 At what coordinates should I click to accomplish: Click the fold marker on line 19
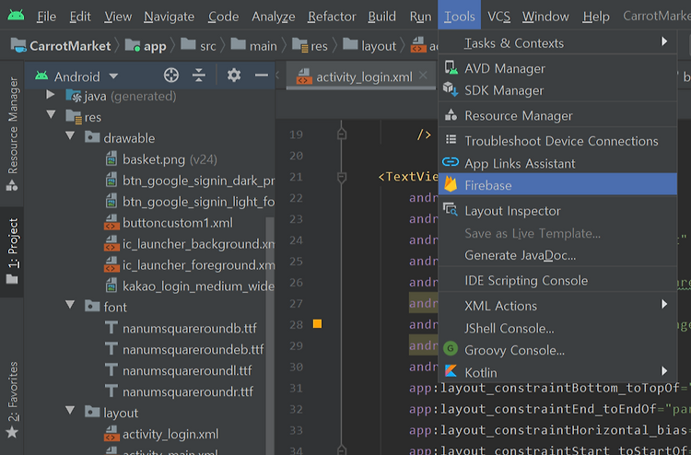pyautogui.click(x=342, y=134)
